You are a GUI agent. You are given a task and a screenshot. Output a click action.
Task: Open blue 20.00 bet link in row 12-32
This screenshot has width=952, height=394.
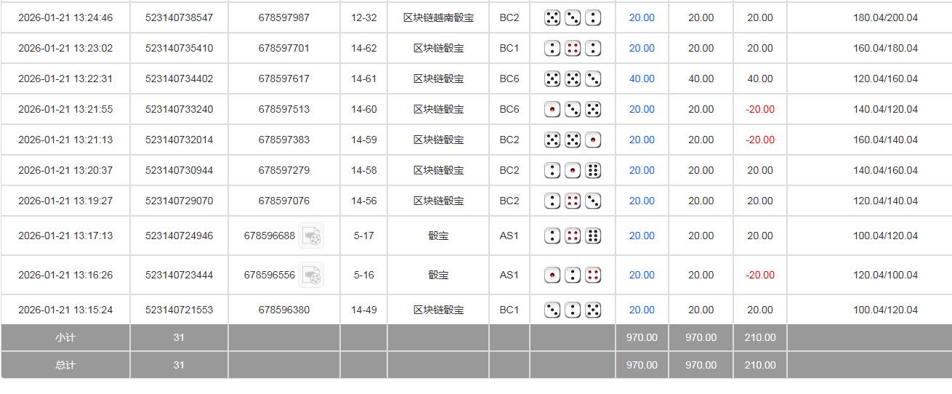coord(641,17)
